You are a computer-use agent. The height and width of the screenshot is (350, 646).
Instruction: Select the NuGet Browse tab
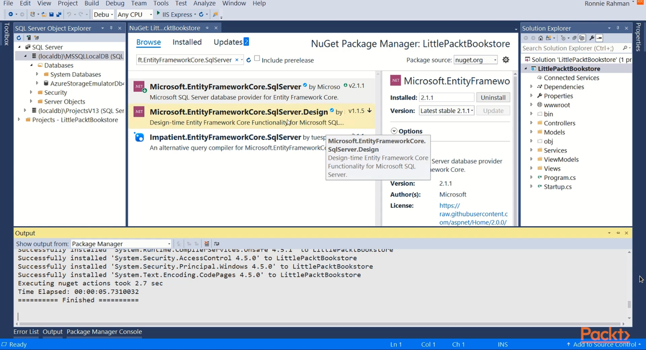pyautogui.click(x=149, y=42)
